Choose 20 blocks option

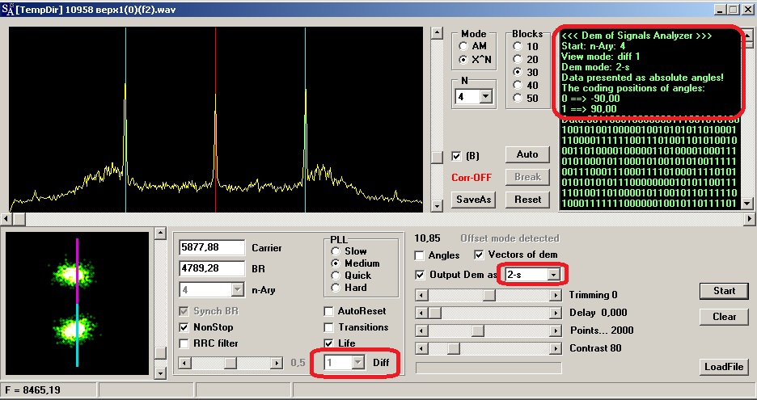click(x=518, y=59)
